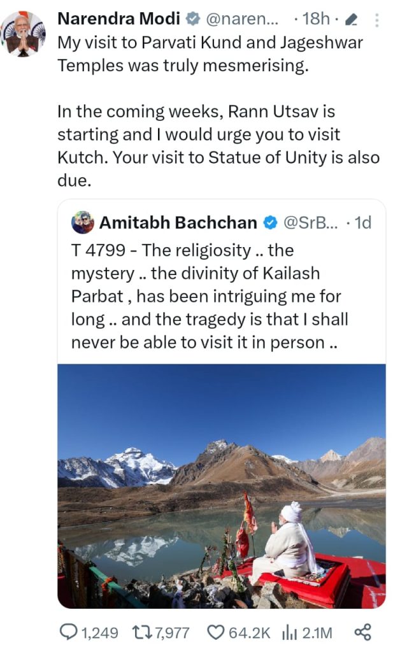
Task: Click the edited-post pencil icon
Action: pos(350,20)
